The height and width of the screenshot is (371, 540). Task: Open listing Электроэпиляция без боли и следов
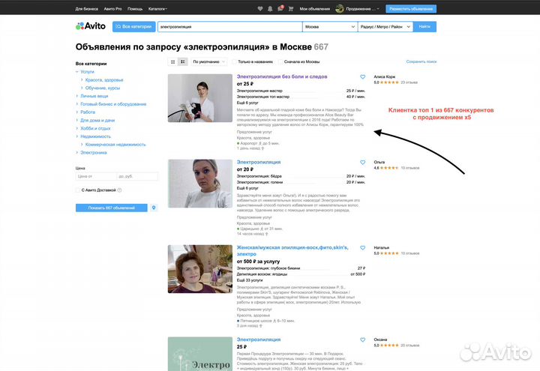pyautogui.click(x=282, y=76)
